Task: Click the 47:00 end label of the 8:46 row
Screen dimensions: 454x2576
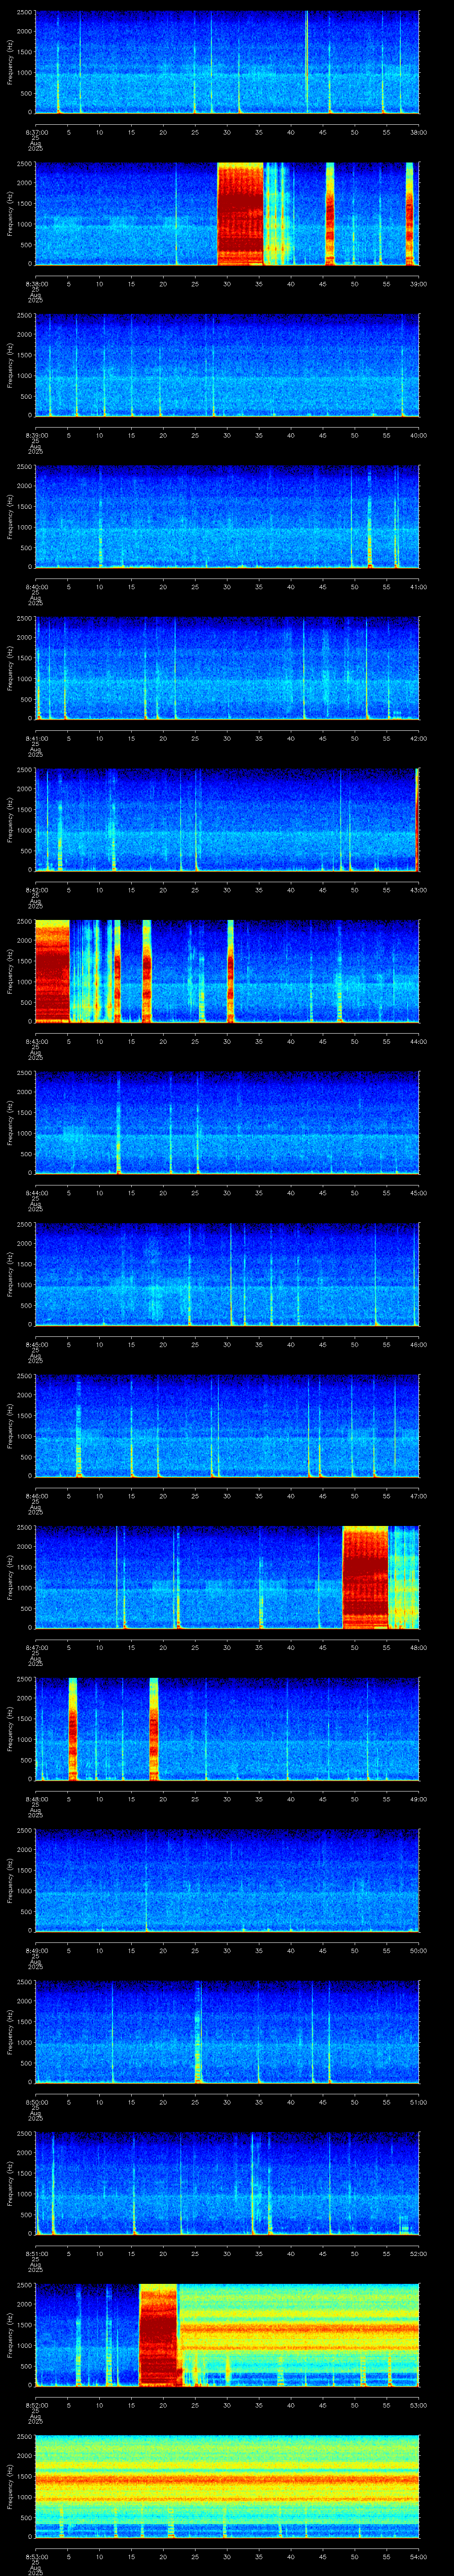Action: click(419, 1495)
